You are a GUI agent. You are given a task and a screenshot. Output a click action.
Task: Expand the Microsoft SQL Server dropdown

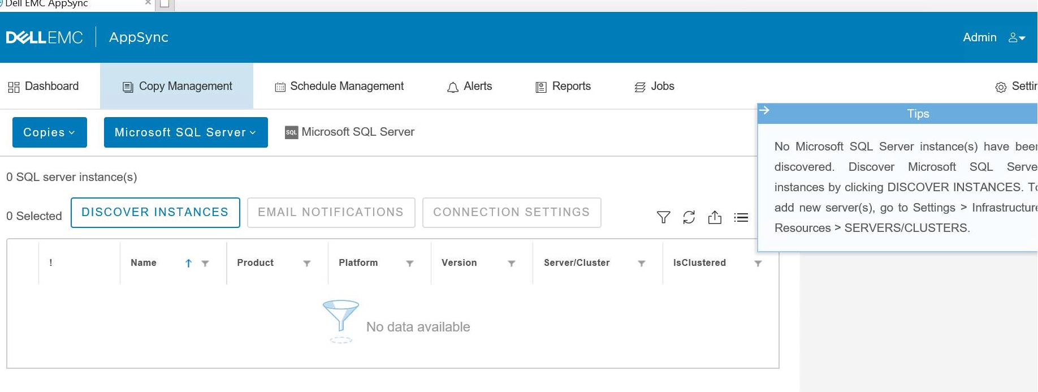click(x=185, y=132)
